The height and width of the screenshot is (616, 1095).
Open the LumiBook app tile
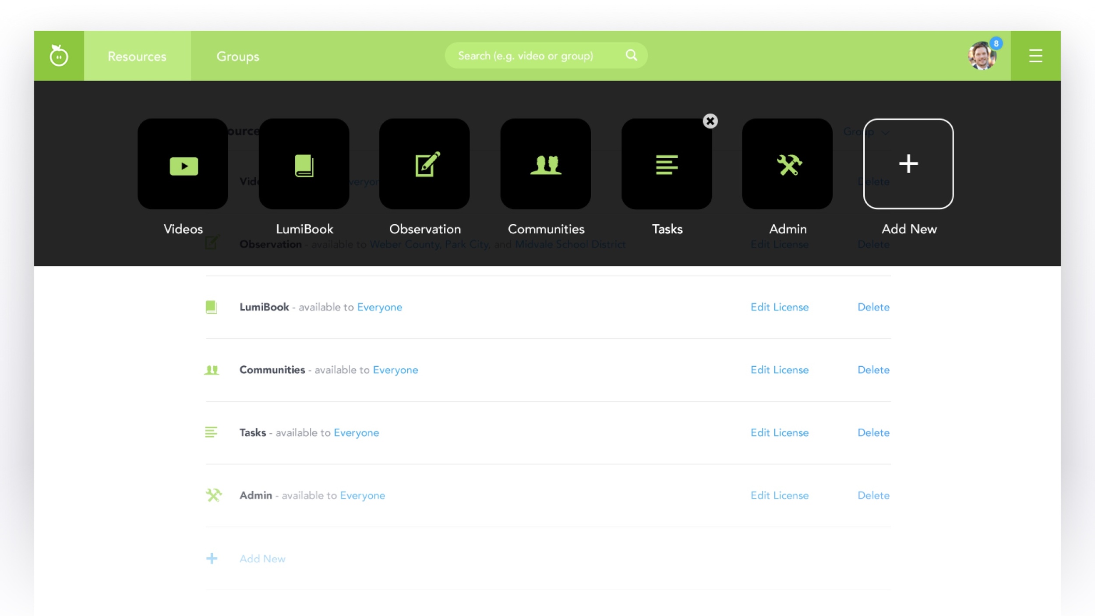click(304, 164)
